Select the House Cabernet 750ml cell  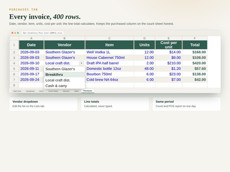[x=109, y=58]
